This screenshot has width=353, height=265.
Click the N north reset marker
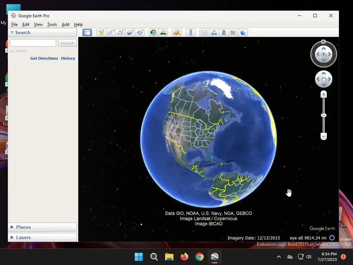pos(323,41)
